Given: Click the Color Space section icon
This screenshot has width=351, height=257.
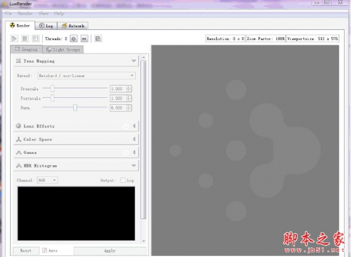Looking at the screenshot, I should point(19,139).
